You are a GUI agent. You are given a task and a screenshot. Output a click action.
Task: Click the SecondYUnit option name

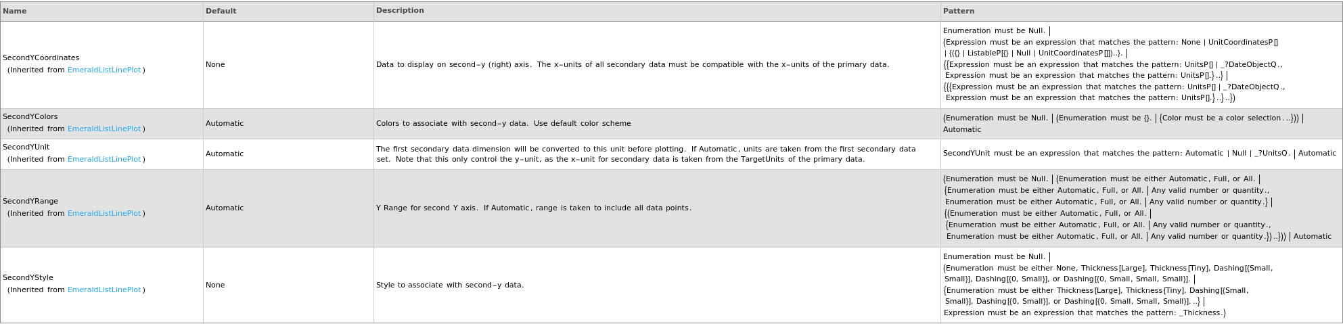(x=26, y=147)
